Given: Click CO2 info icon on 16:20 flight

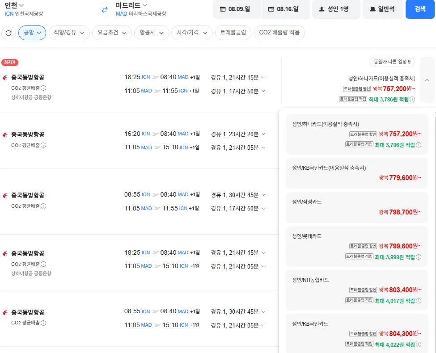Looking at the screenshot, I should [x=43, y=145].
